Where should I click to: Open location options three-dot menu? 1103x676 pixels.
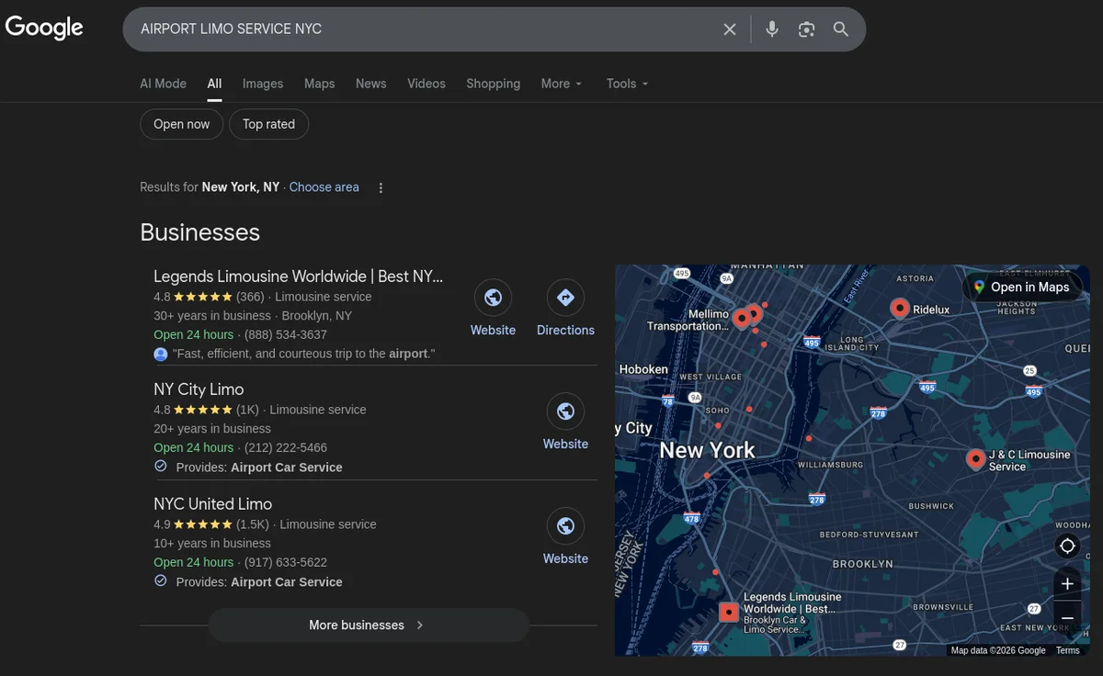point(381,187)
